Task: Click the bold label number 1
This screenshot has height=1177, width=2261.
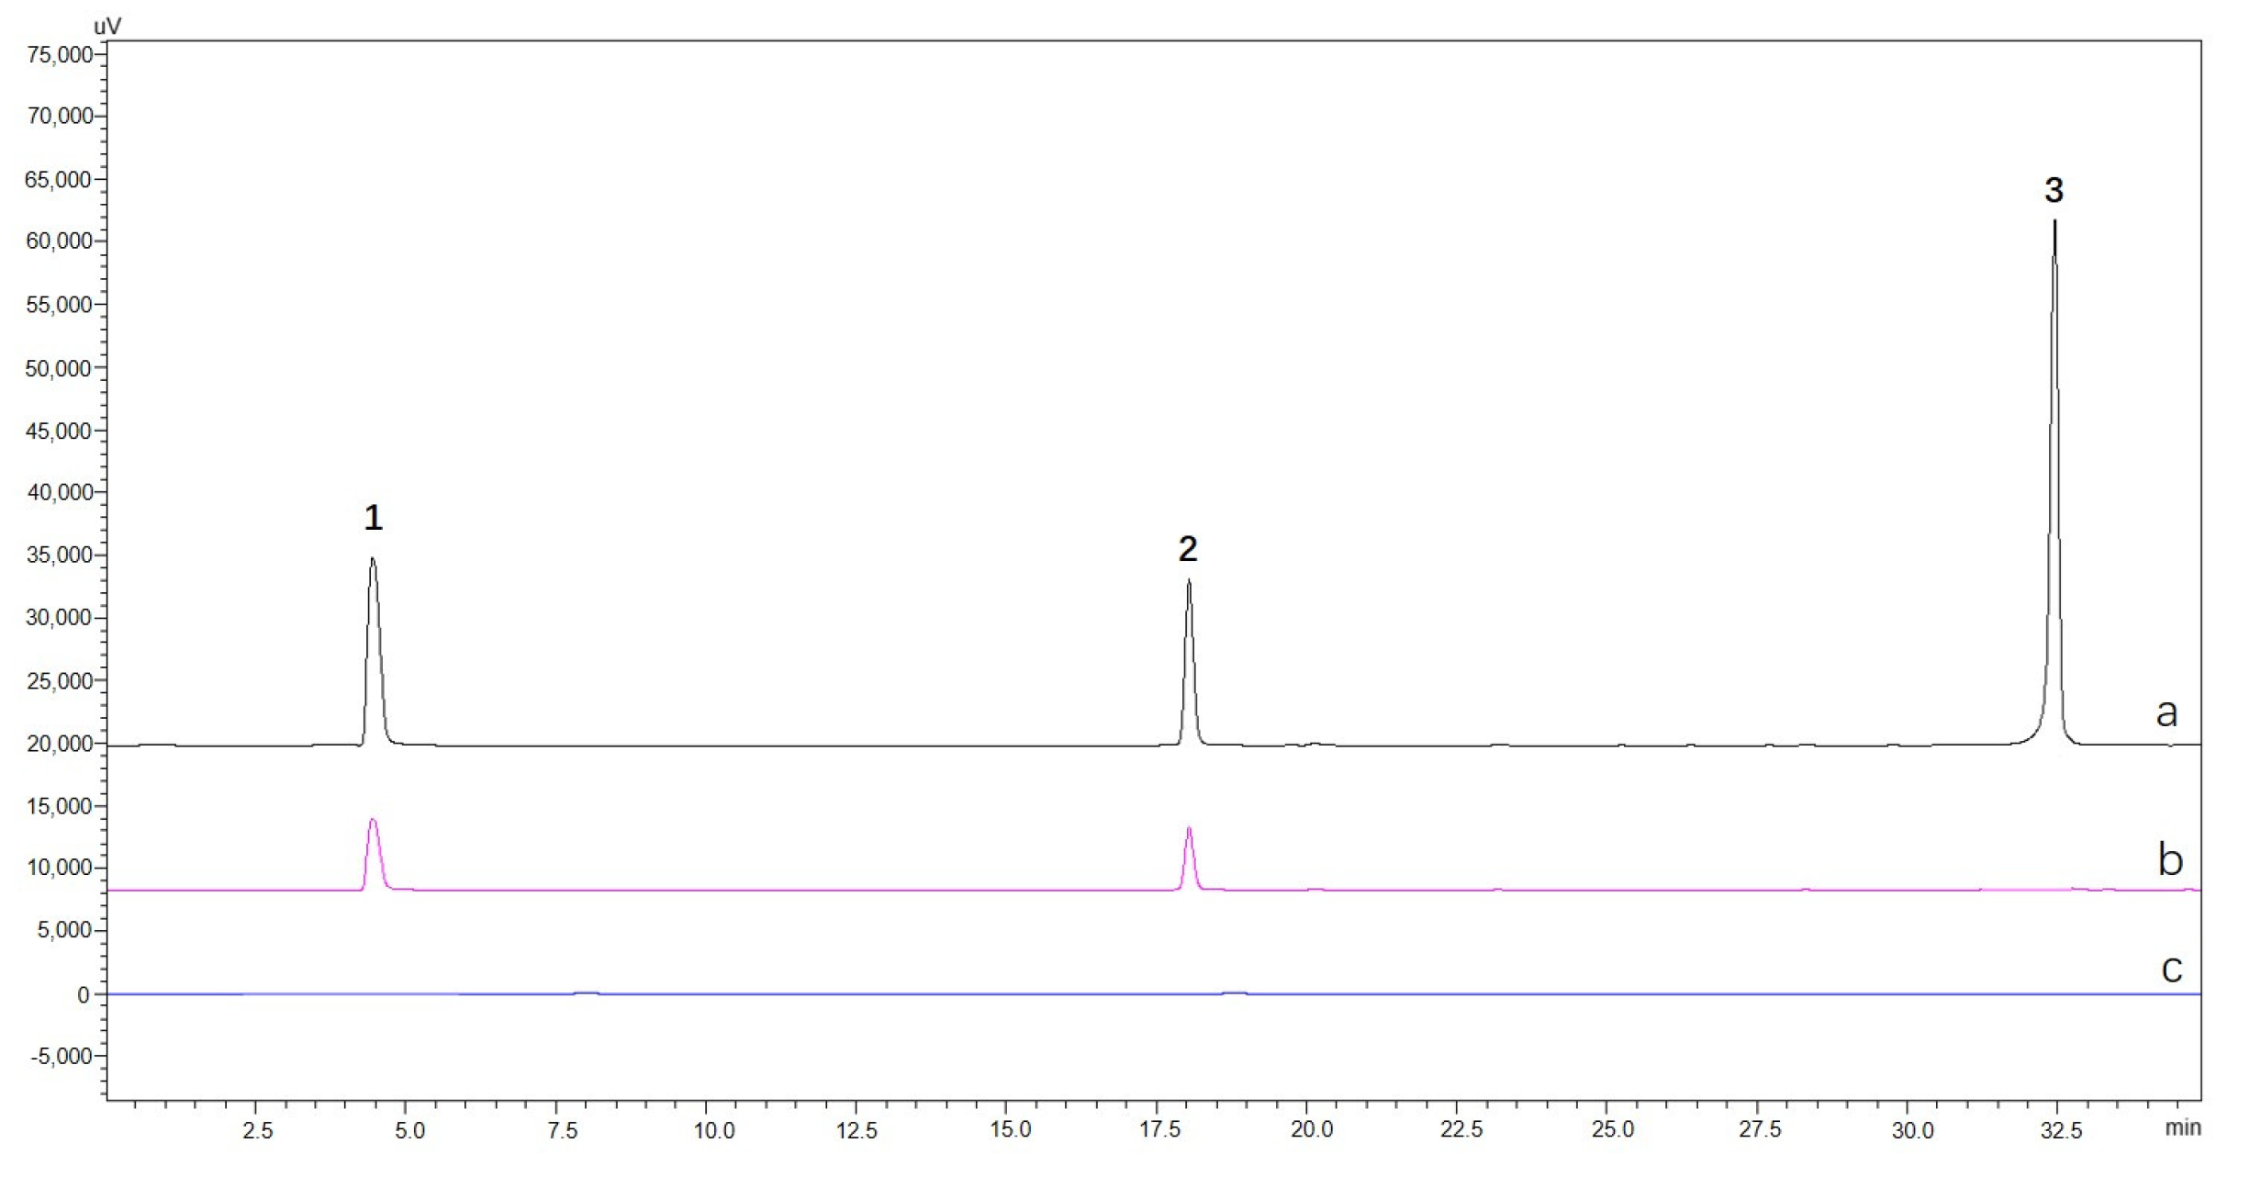Action: pyautogui.click(x=373, y=519)
